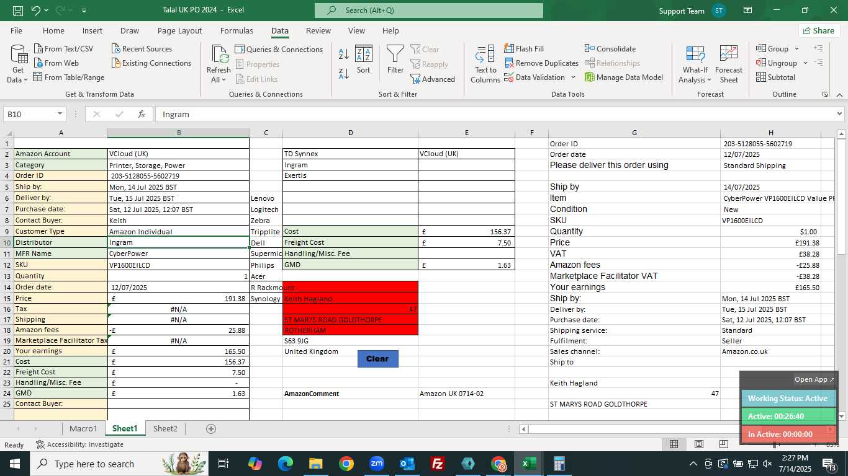The image size is (848, 476).
Task: Add a new sheet
Action: pos(211,428)
